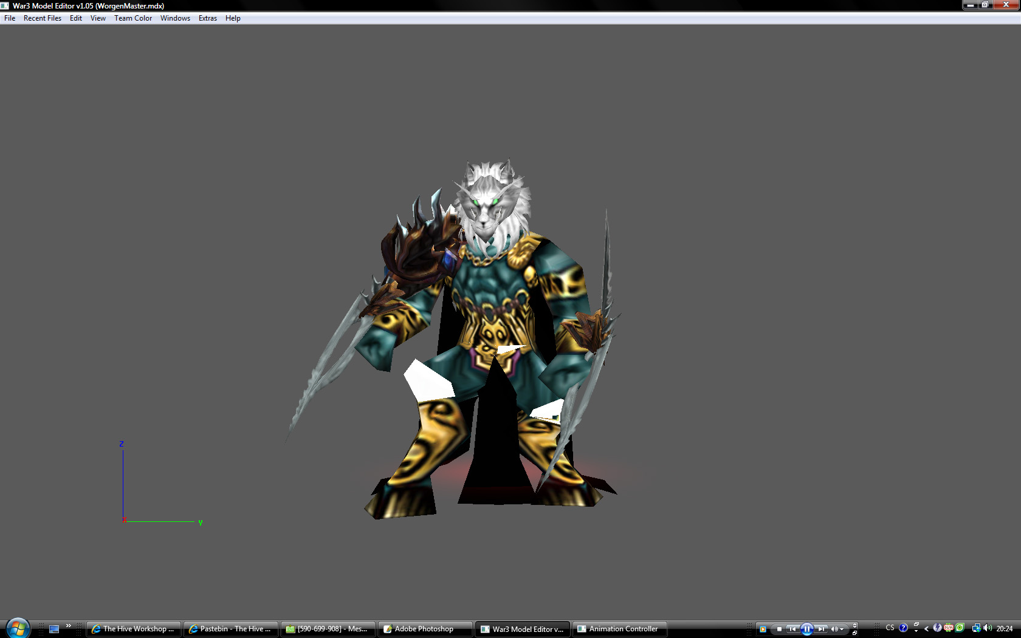Click the Windows Start orb
This screenshot has width=1021, height=638.
[x=18, y=629]
